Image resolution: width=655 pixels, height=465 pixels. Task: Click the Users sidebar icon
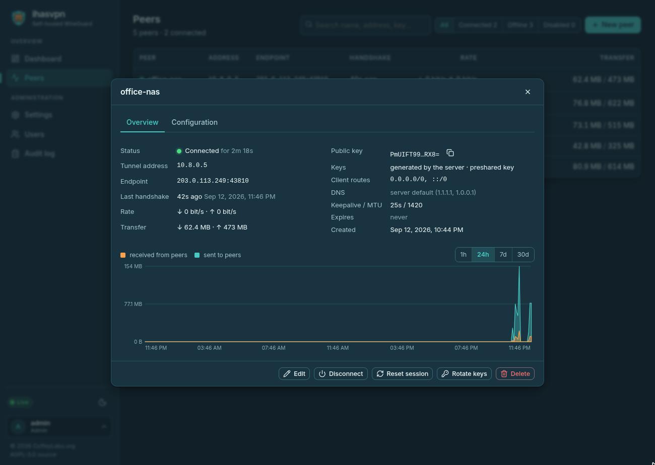[16, 134]
